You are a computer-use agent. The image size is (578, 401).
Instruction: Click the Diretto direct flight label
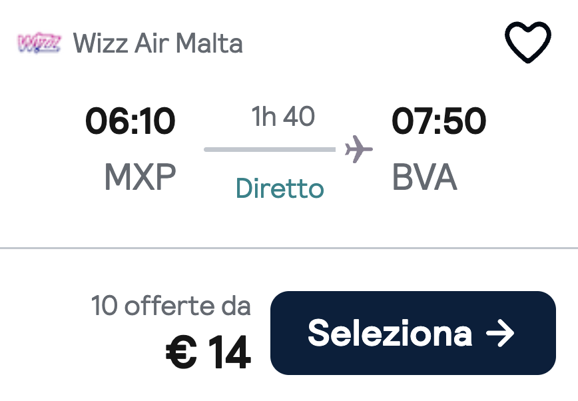click(280, 189)
